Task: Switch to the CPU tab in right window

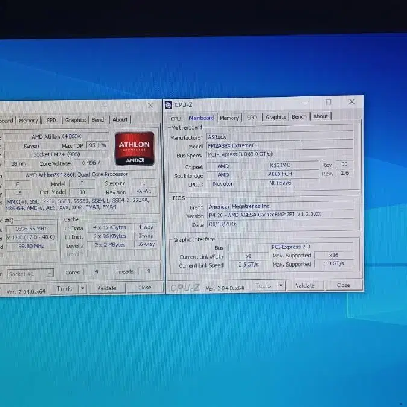Action: (x=175, y=119)
